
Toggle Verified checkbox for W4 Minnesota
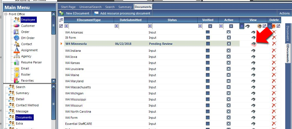tap(208, 44)
